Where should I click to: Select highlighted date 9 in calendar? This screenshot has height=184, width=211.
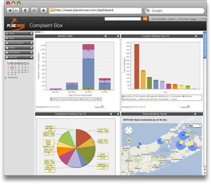point(12,68)
